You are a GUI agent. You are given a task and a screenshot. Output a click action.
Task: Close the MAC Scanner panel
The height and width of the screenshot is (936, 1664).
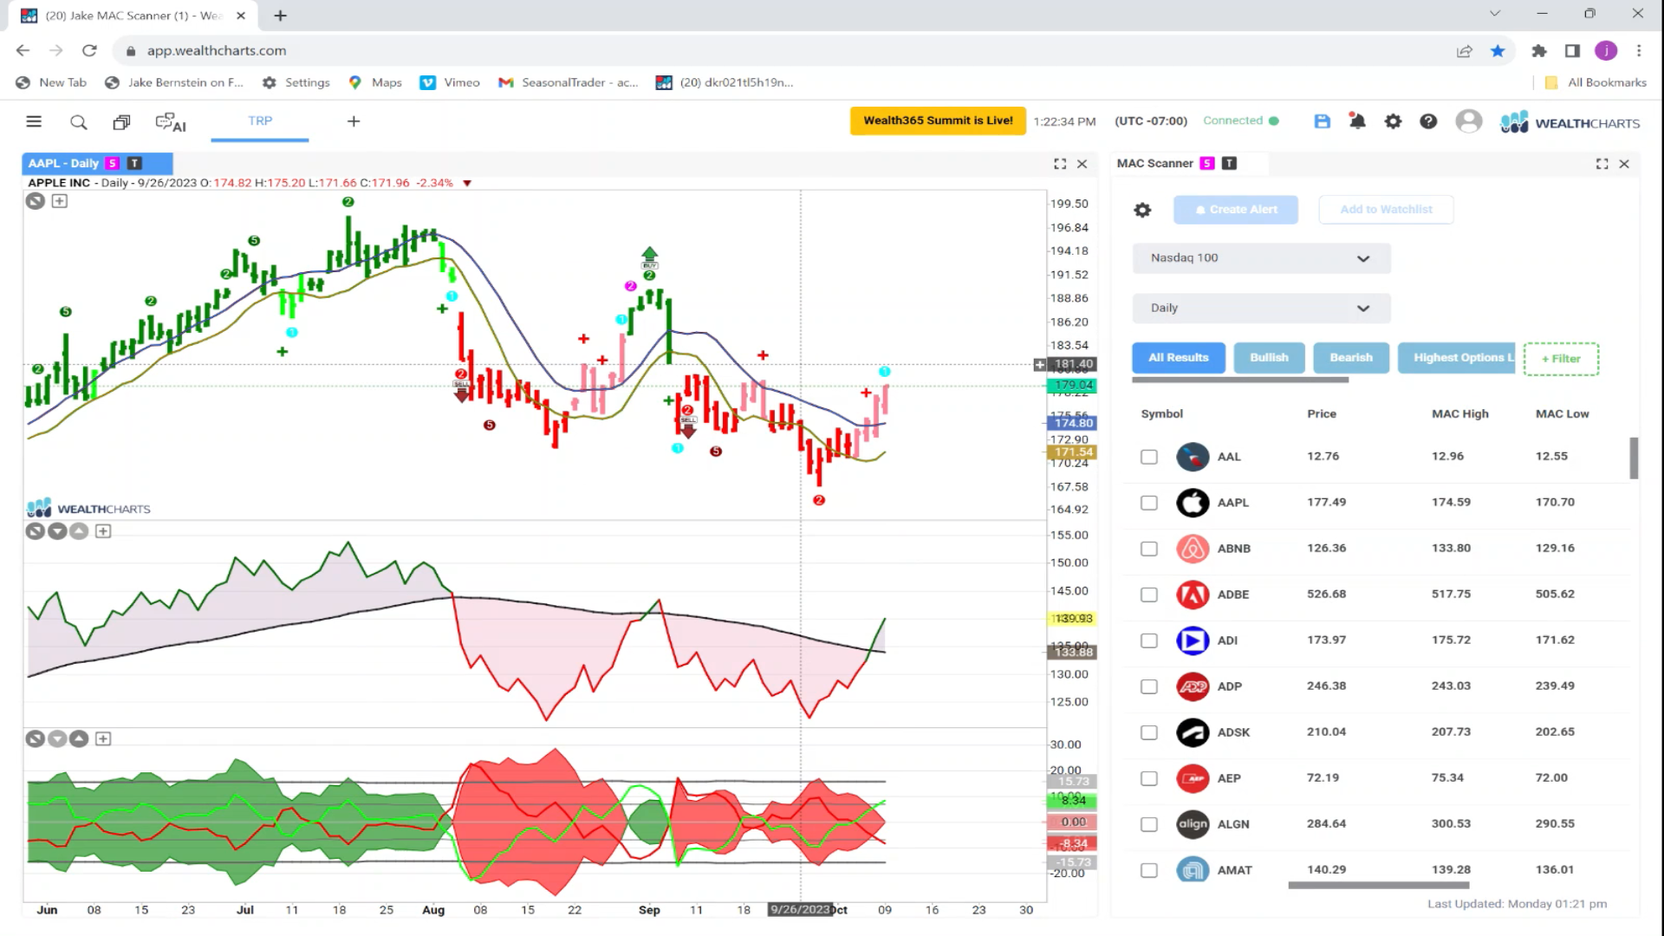[x=1624, y=164]
